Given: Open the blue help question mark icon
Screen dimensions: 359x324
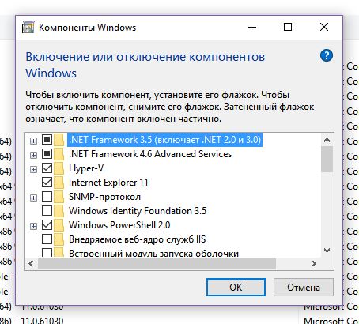Looking at the screenshot, I should [x=327, y=55].
